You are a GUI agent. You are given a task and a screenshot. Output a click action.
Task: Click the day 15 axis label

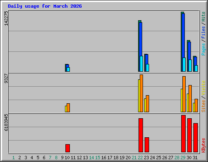pos(97,158)
